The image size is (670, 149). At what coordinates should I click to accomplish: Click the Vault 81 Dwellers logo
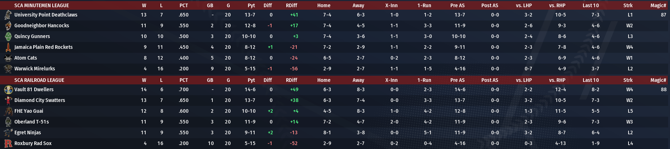(x=8, y=89)
